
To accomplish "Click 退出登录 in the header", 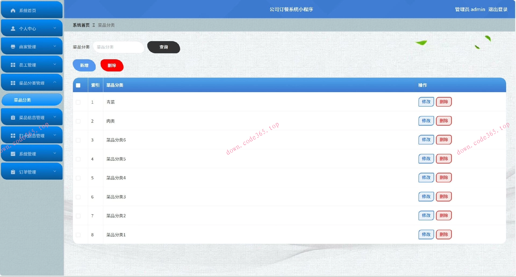I will click(498, 9).
